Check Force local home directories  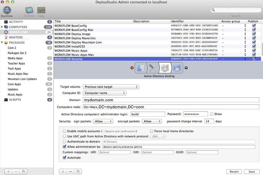click(x=152, y=131)
